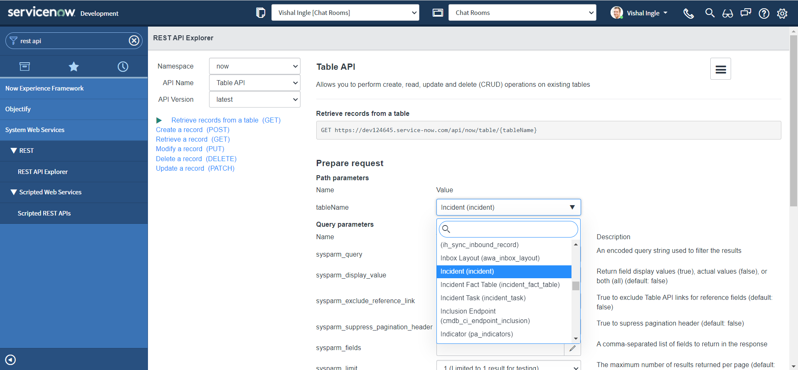Choose Inbox Layout (awa_inbox_layout) option
Screen dimensions: 798x370
click(504, 258)
